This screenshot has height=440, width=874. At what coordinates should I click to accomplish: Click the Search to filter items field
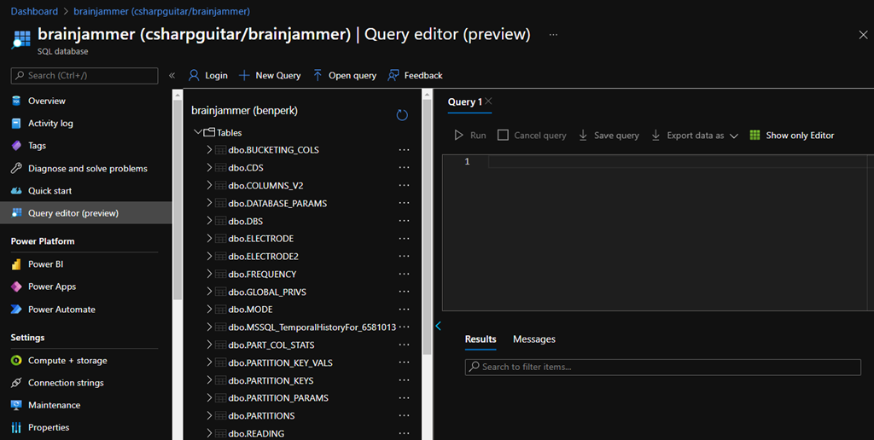(662, 367)
